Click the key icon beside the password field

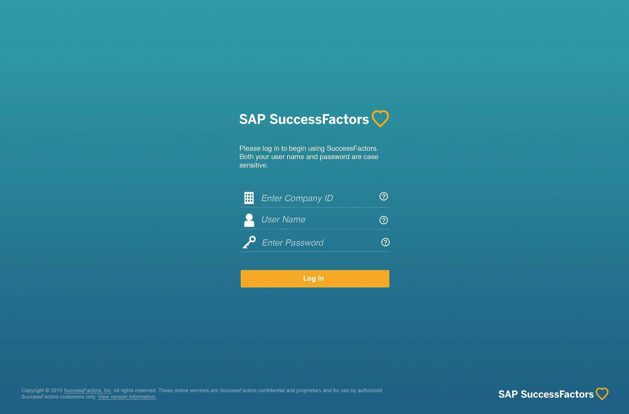(249, 243)
